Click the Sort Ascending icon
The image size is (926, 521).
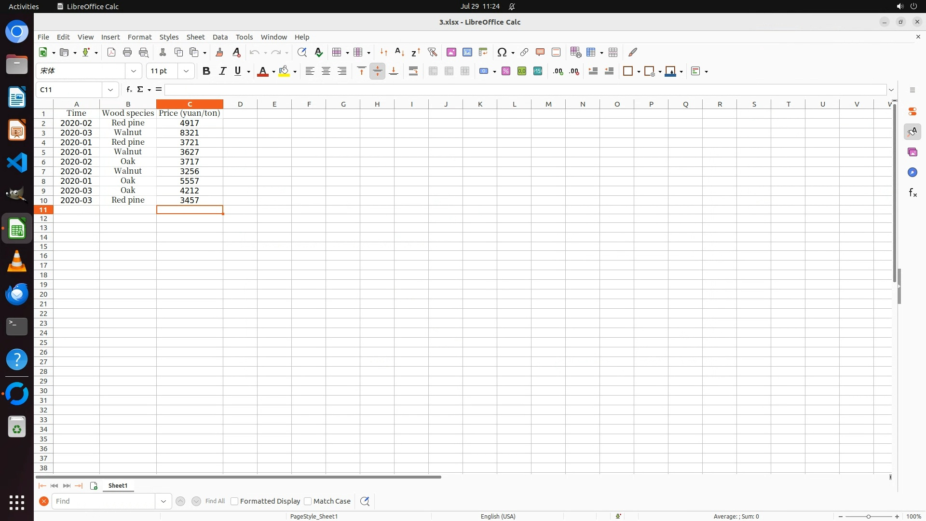point(399,52)
